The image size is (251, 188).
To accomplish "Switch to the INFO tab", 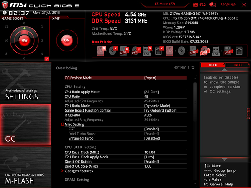I will tap(238, 65).
